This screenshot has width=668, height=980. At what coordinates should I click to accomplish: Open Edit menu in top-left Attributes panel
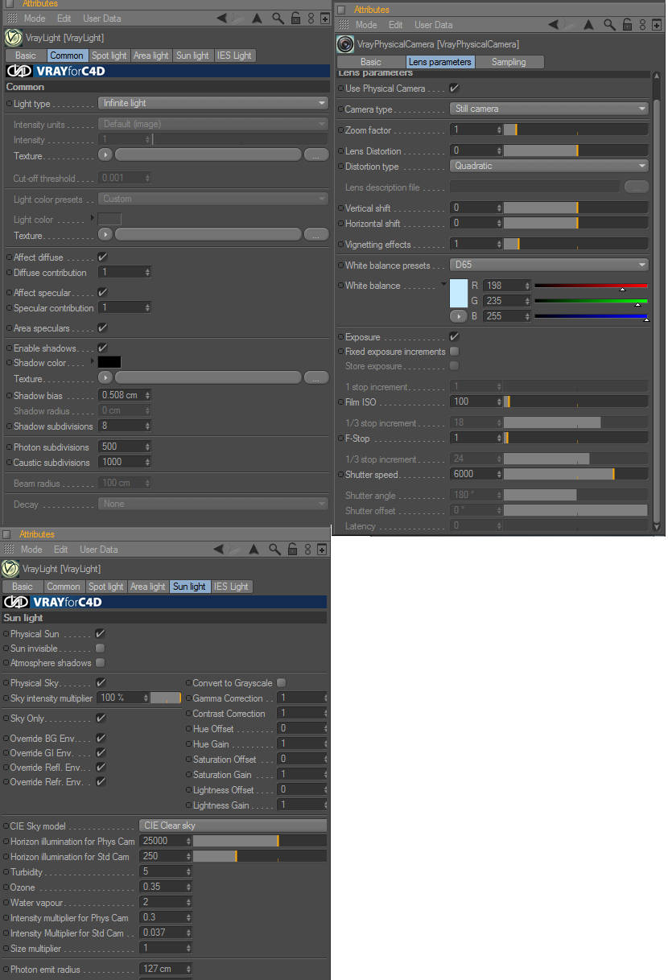64,18
